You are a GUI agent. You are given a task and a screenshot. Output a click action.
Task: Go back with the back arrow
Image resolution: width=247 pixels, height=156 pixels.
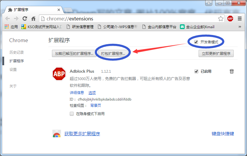pos(7,19)
